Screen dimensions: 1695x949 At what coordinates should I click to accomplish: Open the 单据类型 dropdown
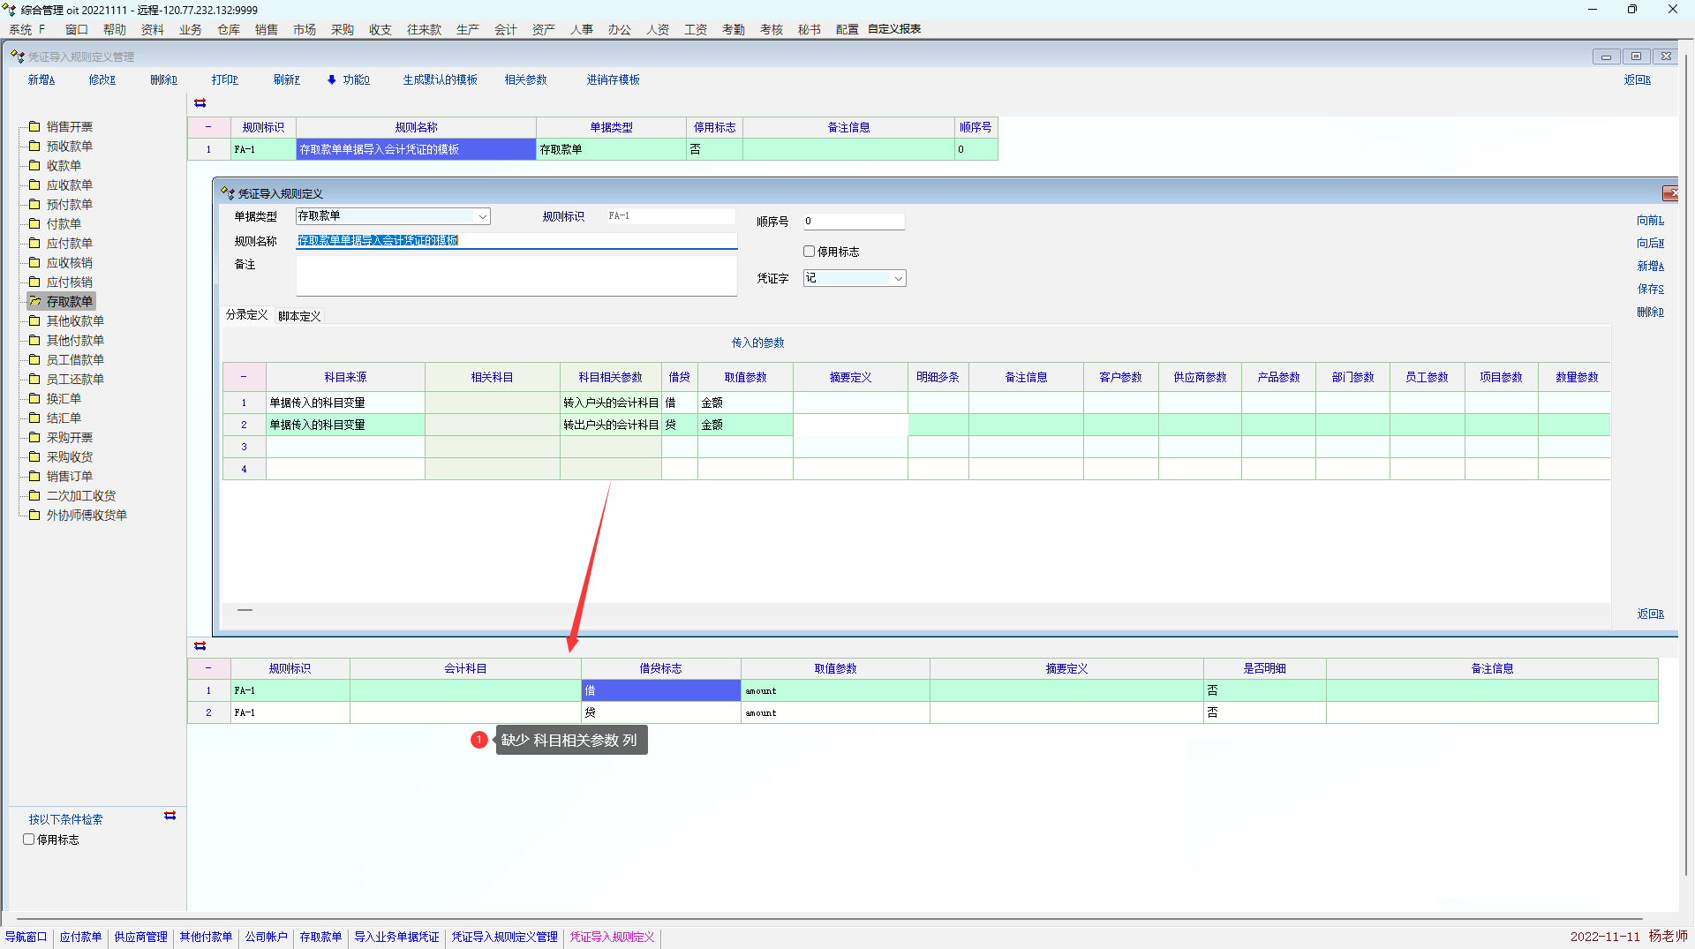point(482,217)
